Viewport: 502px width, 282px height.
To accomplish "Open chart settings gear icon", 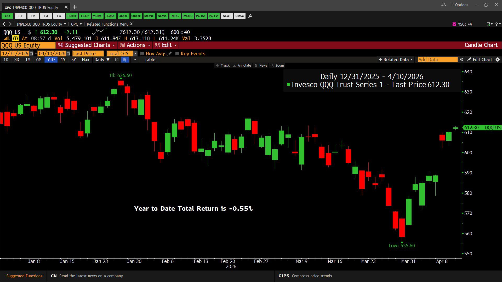I will click(498, 60).
